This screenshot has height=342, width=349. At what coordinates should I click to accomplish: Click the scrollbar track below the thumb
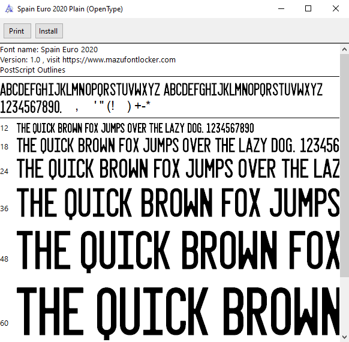tap(344, 305)
